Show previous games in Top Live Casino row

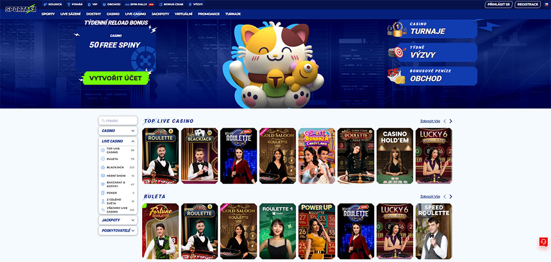pos(445,121)
